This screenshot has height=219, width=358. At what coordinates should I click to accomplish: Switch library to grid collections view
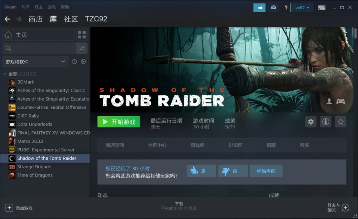coord(82,35)
